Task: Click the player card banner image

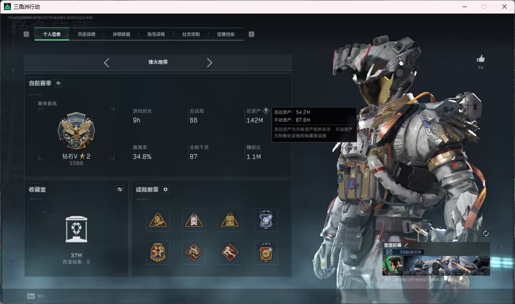Action: (447, 266)
